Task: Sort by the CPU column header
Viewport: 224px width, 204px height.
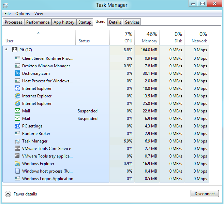Action: (122, 38)
